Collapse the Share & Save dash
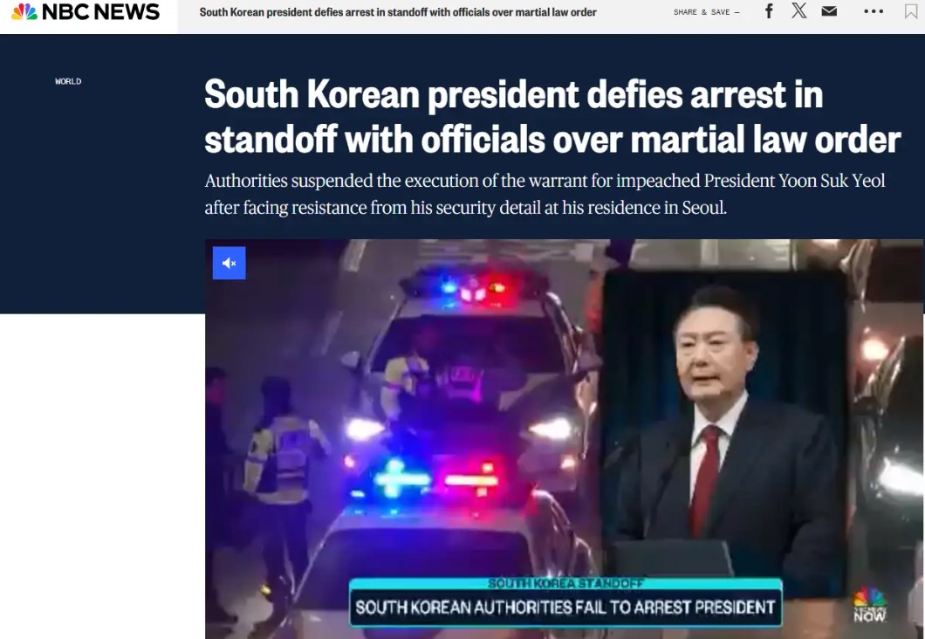The image size is (925, 639). (737, 12)
